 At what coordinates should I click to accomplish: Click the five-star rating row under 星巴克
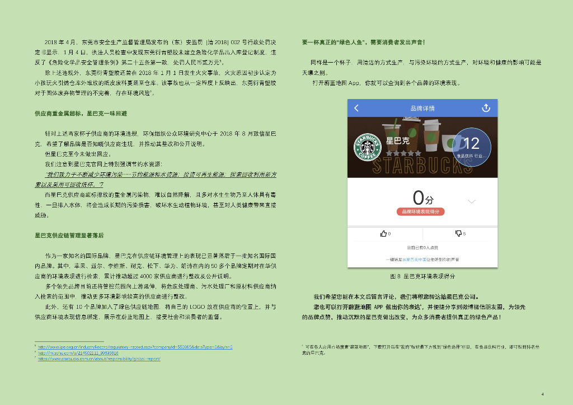[x=404, y=153]
